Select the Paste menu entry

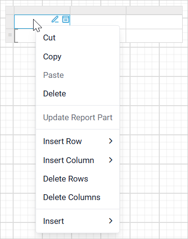click(x=77, y=75)
